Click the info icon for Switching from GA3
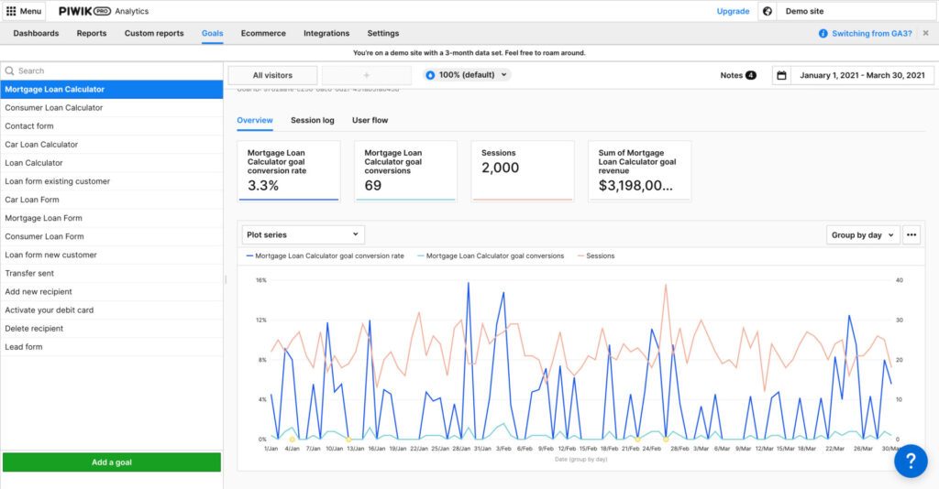 click(x=823, y=33)
